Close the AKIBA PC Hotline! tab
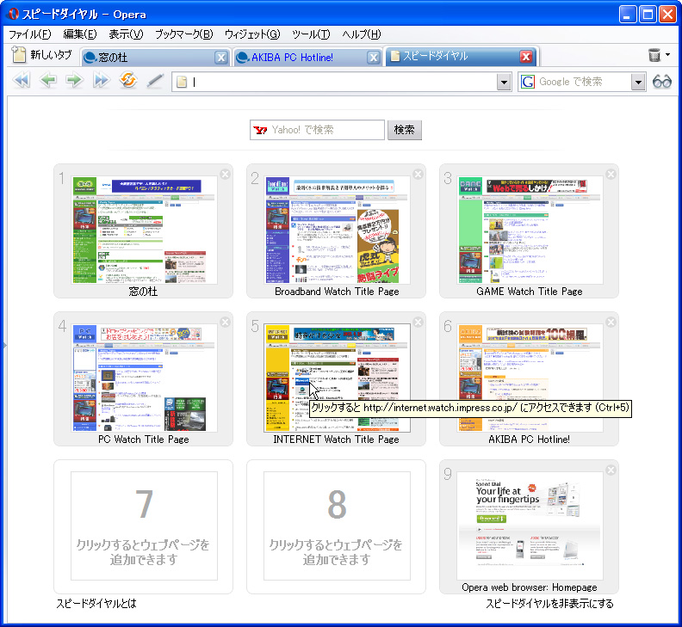 (x=373, y=58)
